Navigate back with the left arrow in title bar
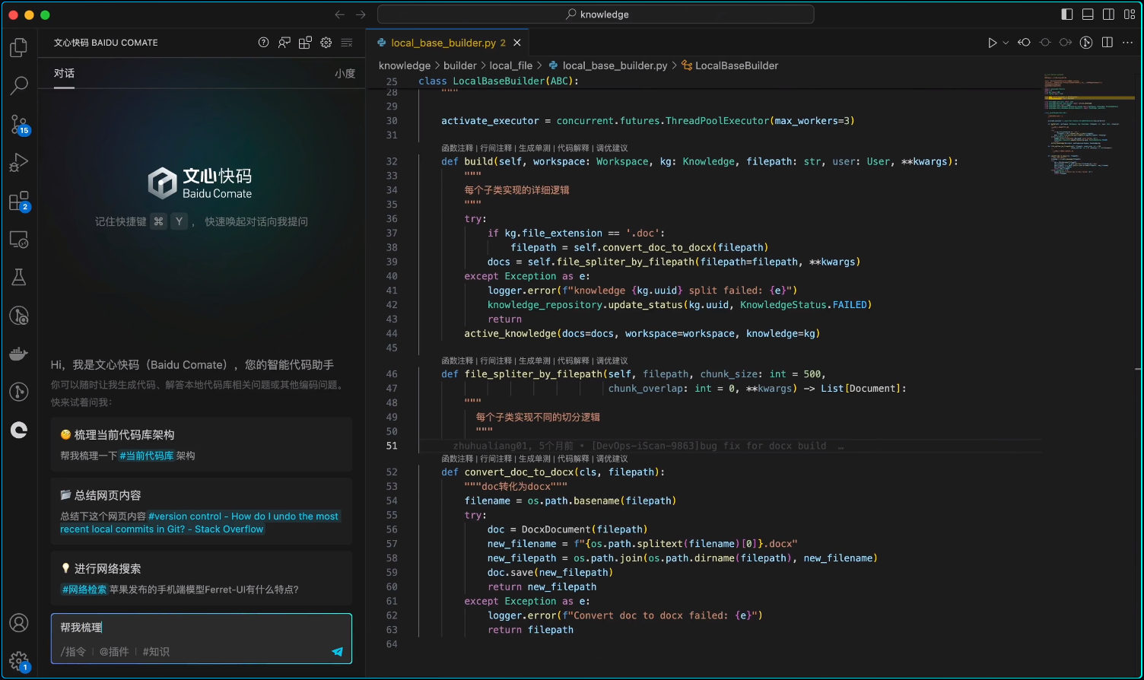 [x=340, y=14]
